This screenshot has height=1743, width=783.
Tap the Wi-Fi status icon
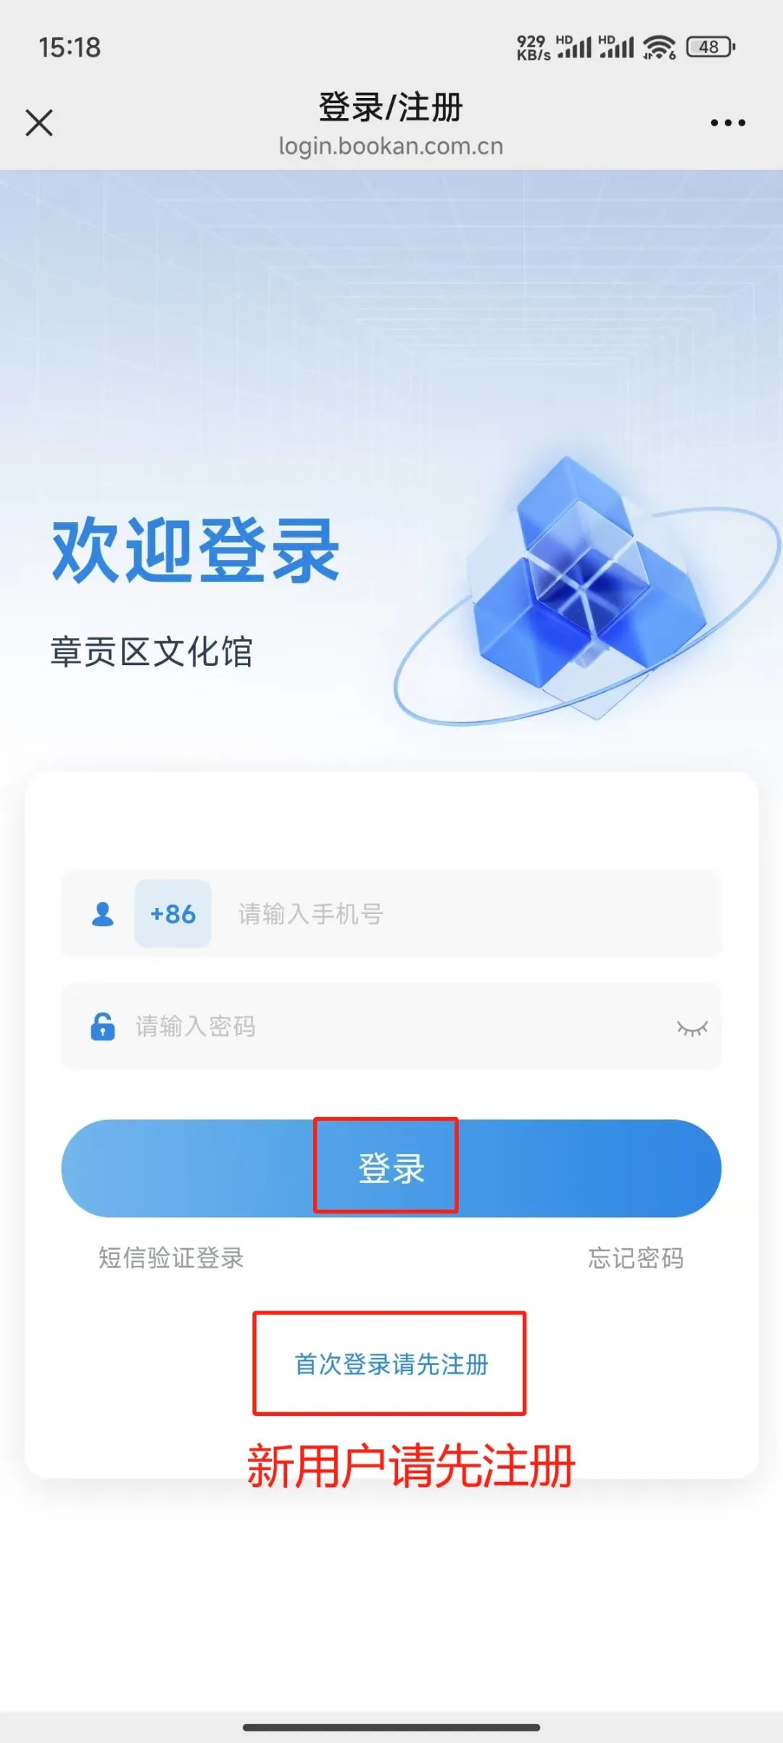pos(659,47)
